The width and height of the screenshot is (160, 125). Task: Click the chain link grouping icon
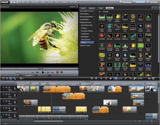click(x=126, y=78)
